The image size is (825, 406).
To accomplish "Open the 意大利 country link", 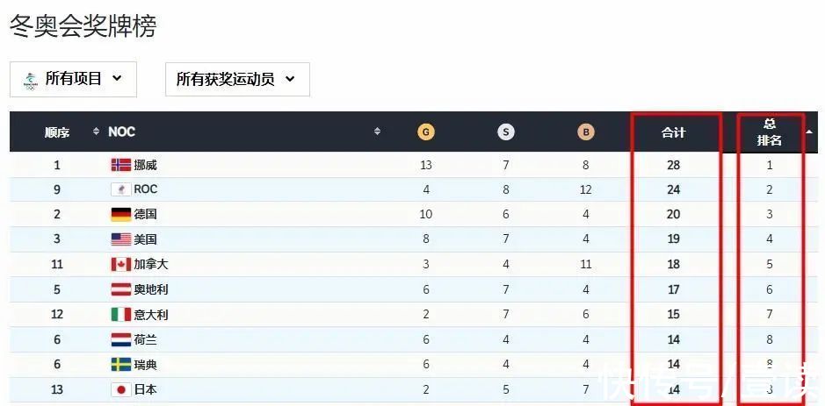I will pos(150,315).
